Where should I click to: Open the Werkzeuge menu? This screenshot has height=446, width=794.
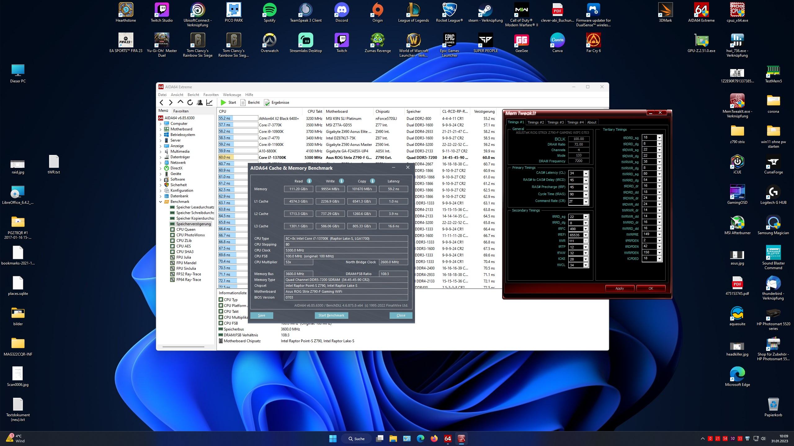[x=232, y=95]
